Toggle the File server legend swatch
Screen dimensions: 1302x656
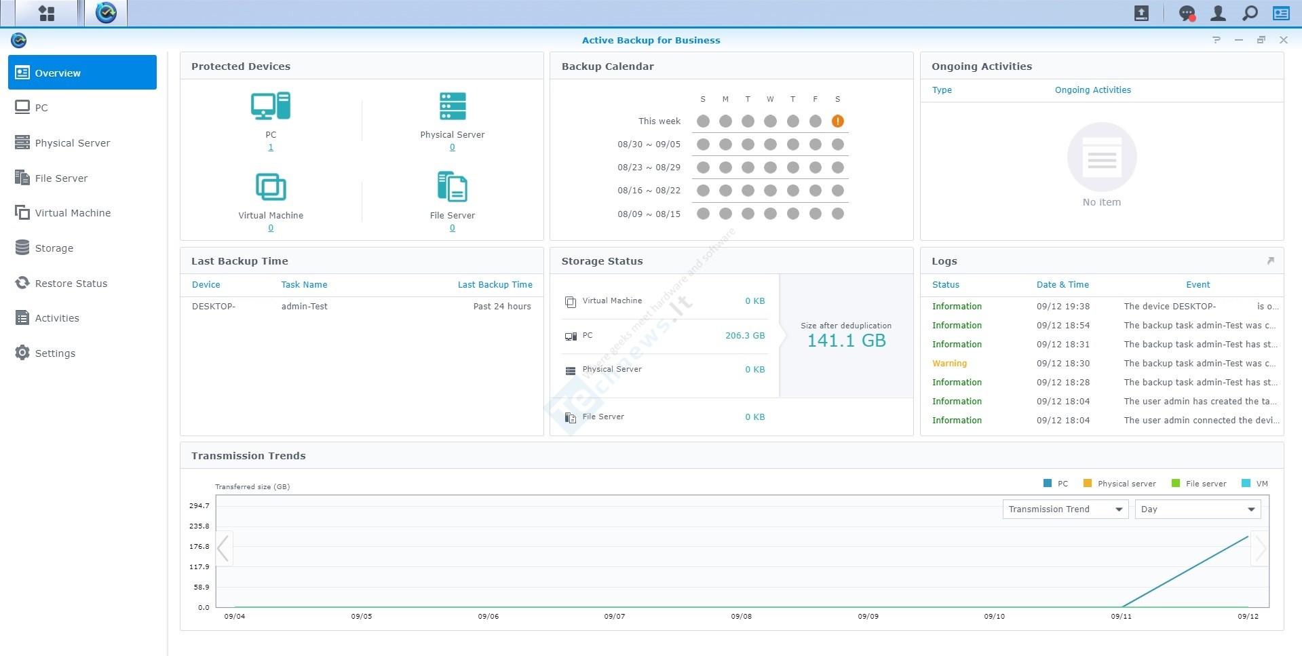[x=1176, y=484]
